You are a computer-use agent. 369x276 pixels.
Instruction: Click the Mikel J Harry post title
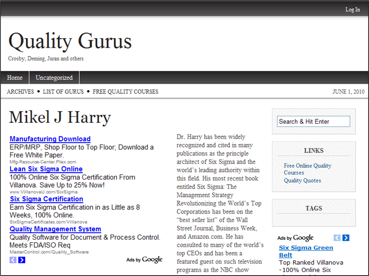(x=60, y=117)
